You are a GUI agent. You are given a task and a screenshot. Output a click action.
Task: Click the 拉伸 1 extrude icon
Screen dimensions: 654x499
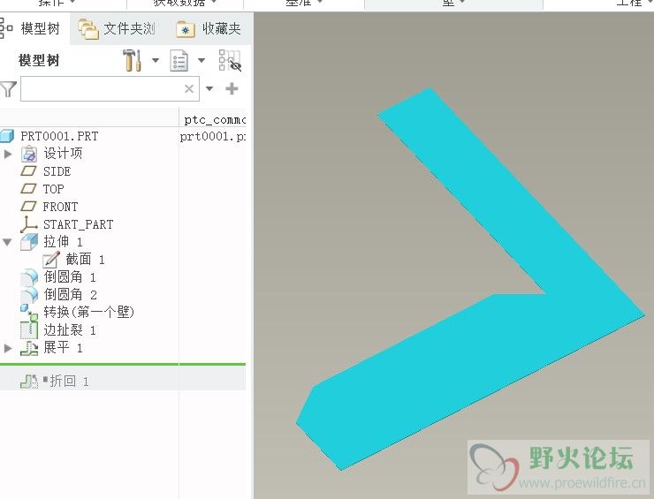point(29,242)
